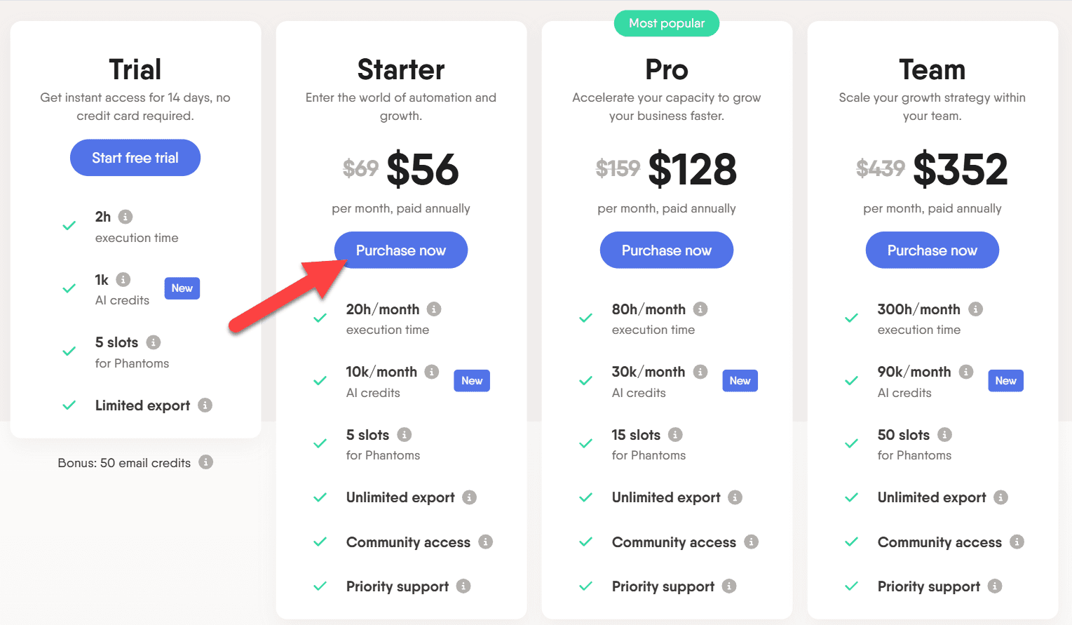The height and width of the screenshot is (625, 1072).
Task: Click the New badge next to Trial AI credits
Action: 182,288
